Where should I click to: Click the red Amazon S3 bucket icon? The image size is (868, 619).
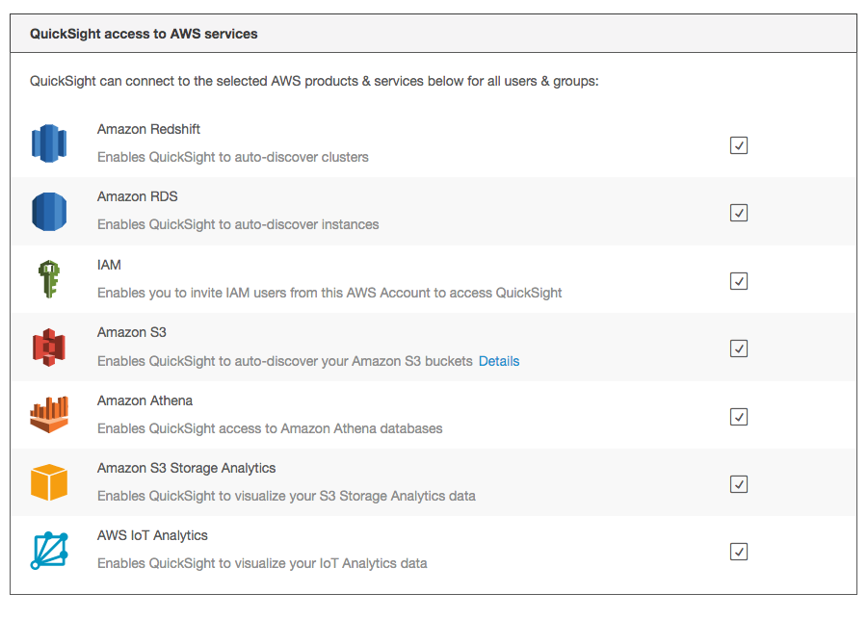(x=49, y=346)
